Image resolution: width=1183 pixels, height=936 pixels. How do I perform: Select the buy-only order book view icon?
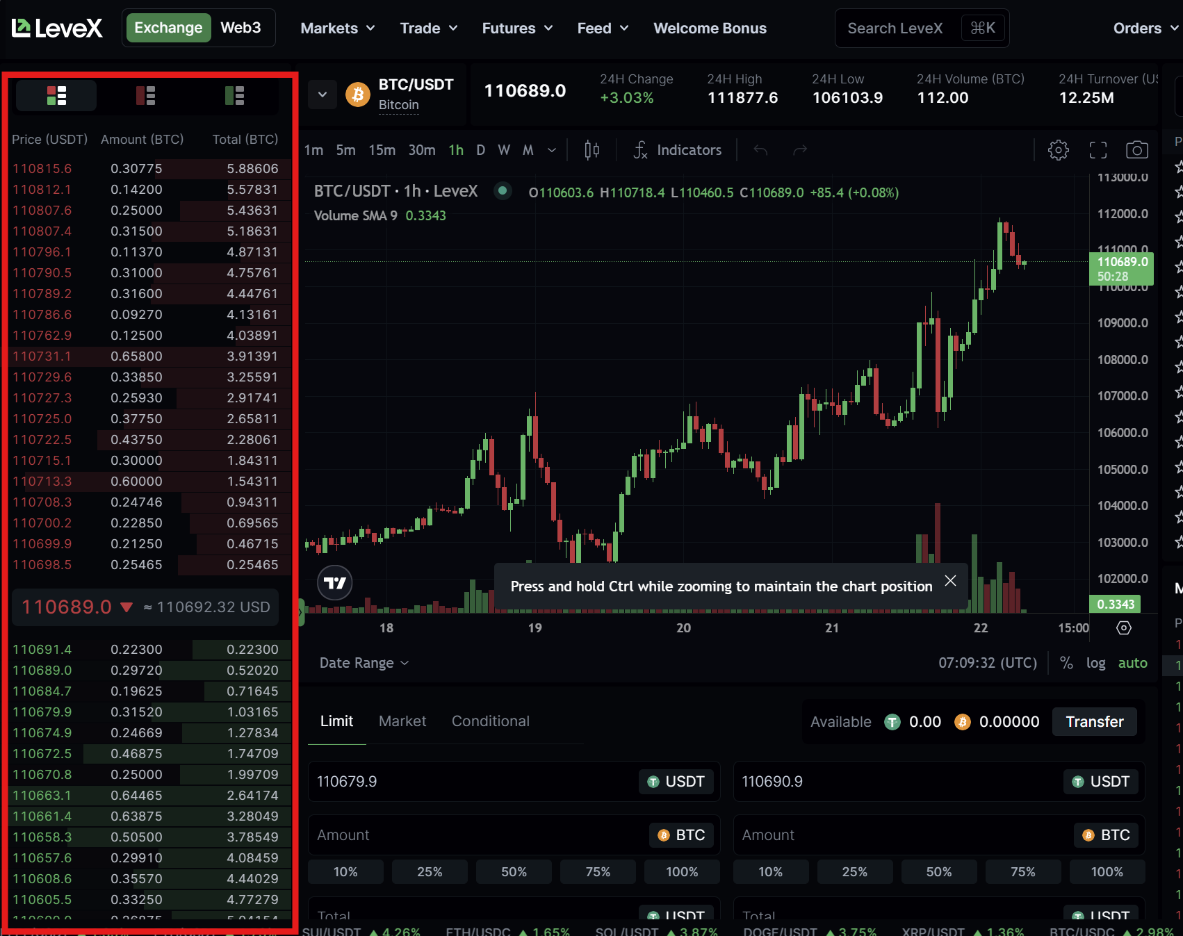point(235,95)
